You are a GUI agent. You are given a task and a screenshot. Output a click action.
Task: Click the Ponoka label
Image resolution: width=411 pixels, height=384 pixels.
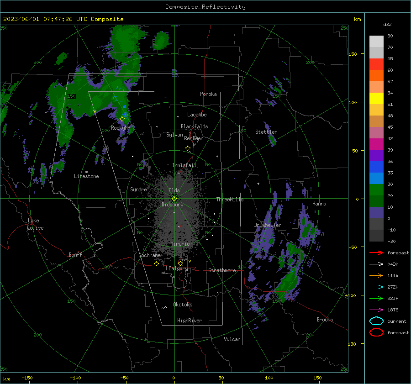[x=208, y=94]
